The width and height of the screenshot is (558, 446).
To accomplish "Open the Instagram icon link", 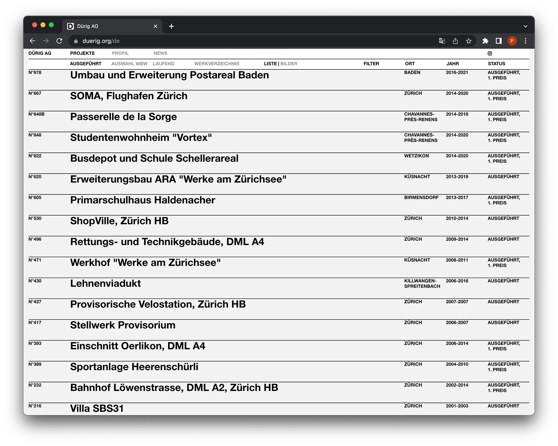I will 490,54.
